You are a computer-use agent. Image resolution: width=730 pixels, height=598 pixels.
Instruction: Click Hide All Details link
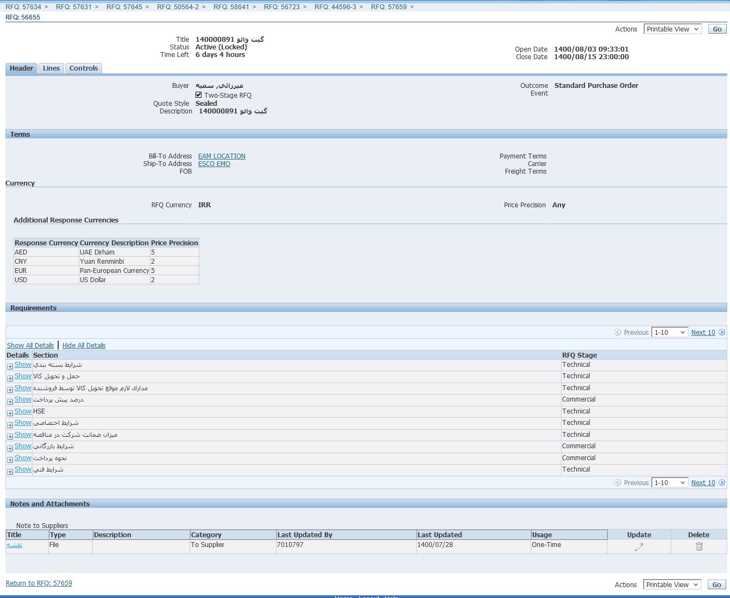tap(84, 346)
